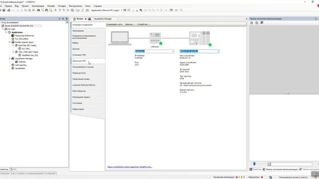This screenshot has height=179, width=319.
Task: Close the Device tab
Action: [x=86, y=19]
